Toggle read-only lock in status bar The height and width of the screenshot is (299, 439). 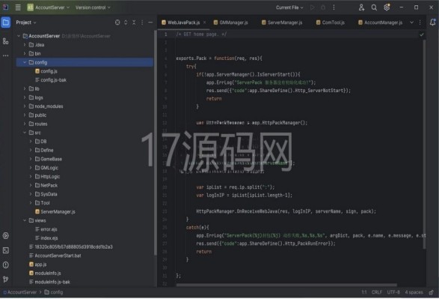tap(432, 292)
